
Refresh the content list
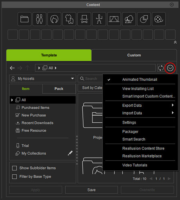pyautogui.click(x=161, y=68)
